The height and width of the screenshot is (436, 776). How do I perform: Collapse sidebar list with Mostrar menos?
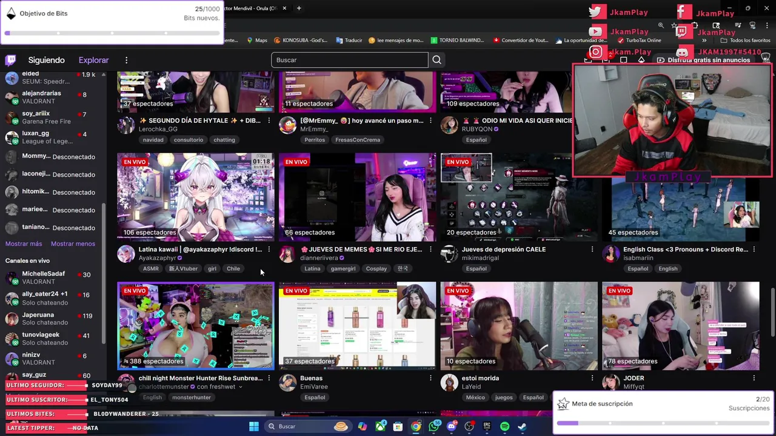(73, 243)
